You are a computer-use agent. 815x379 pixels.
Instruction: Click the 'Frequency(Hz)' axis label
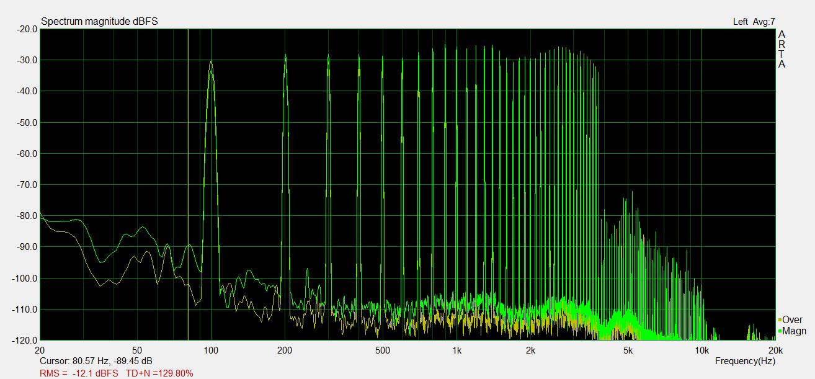745,361
